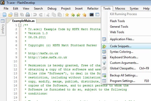Open the Search menu

pos(38,9)
